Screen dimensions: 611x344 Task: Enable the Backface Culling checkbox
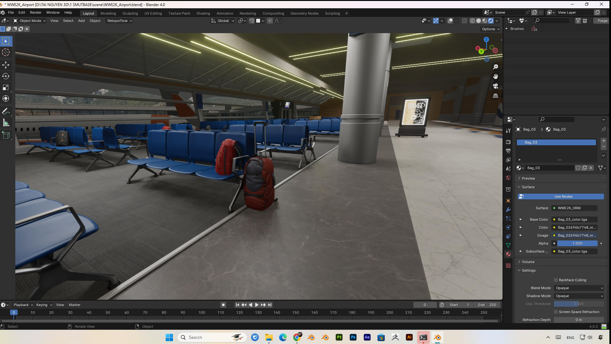pyautogui.click(x=556, y=280)
